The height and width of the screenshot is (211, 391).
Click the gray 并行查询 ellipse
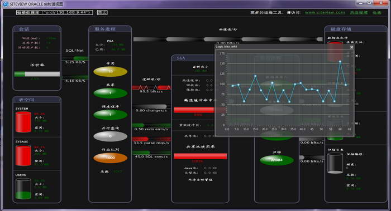[x=110, y=136]
